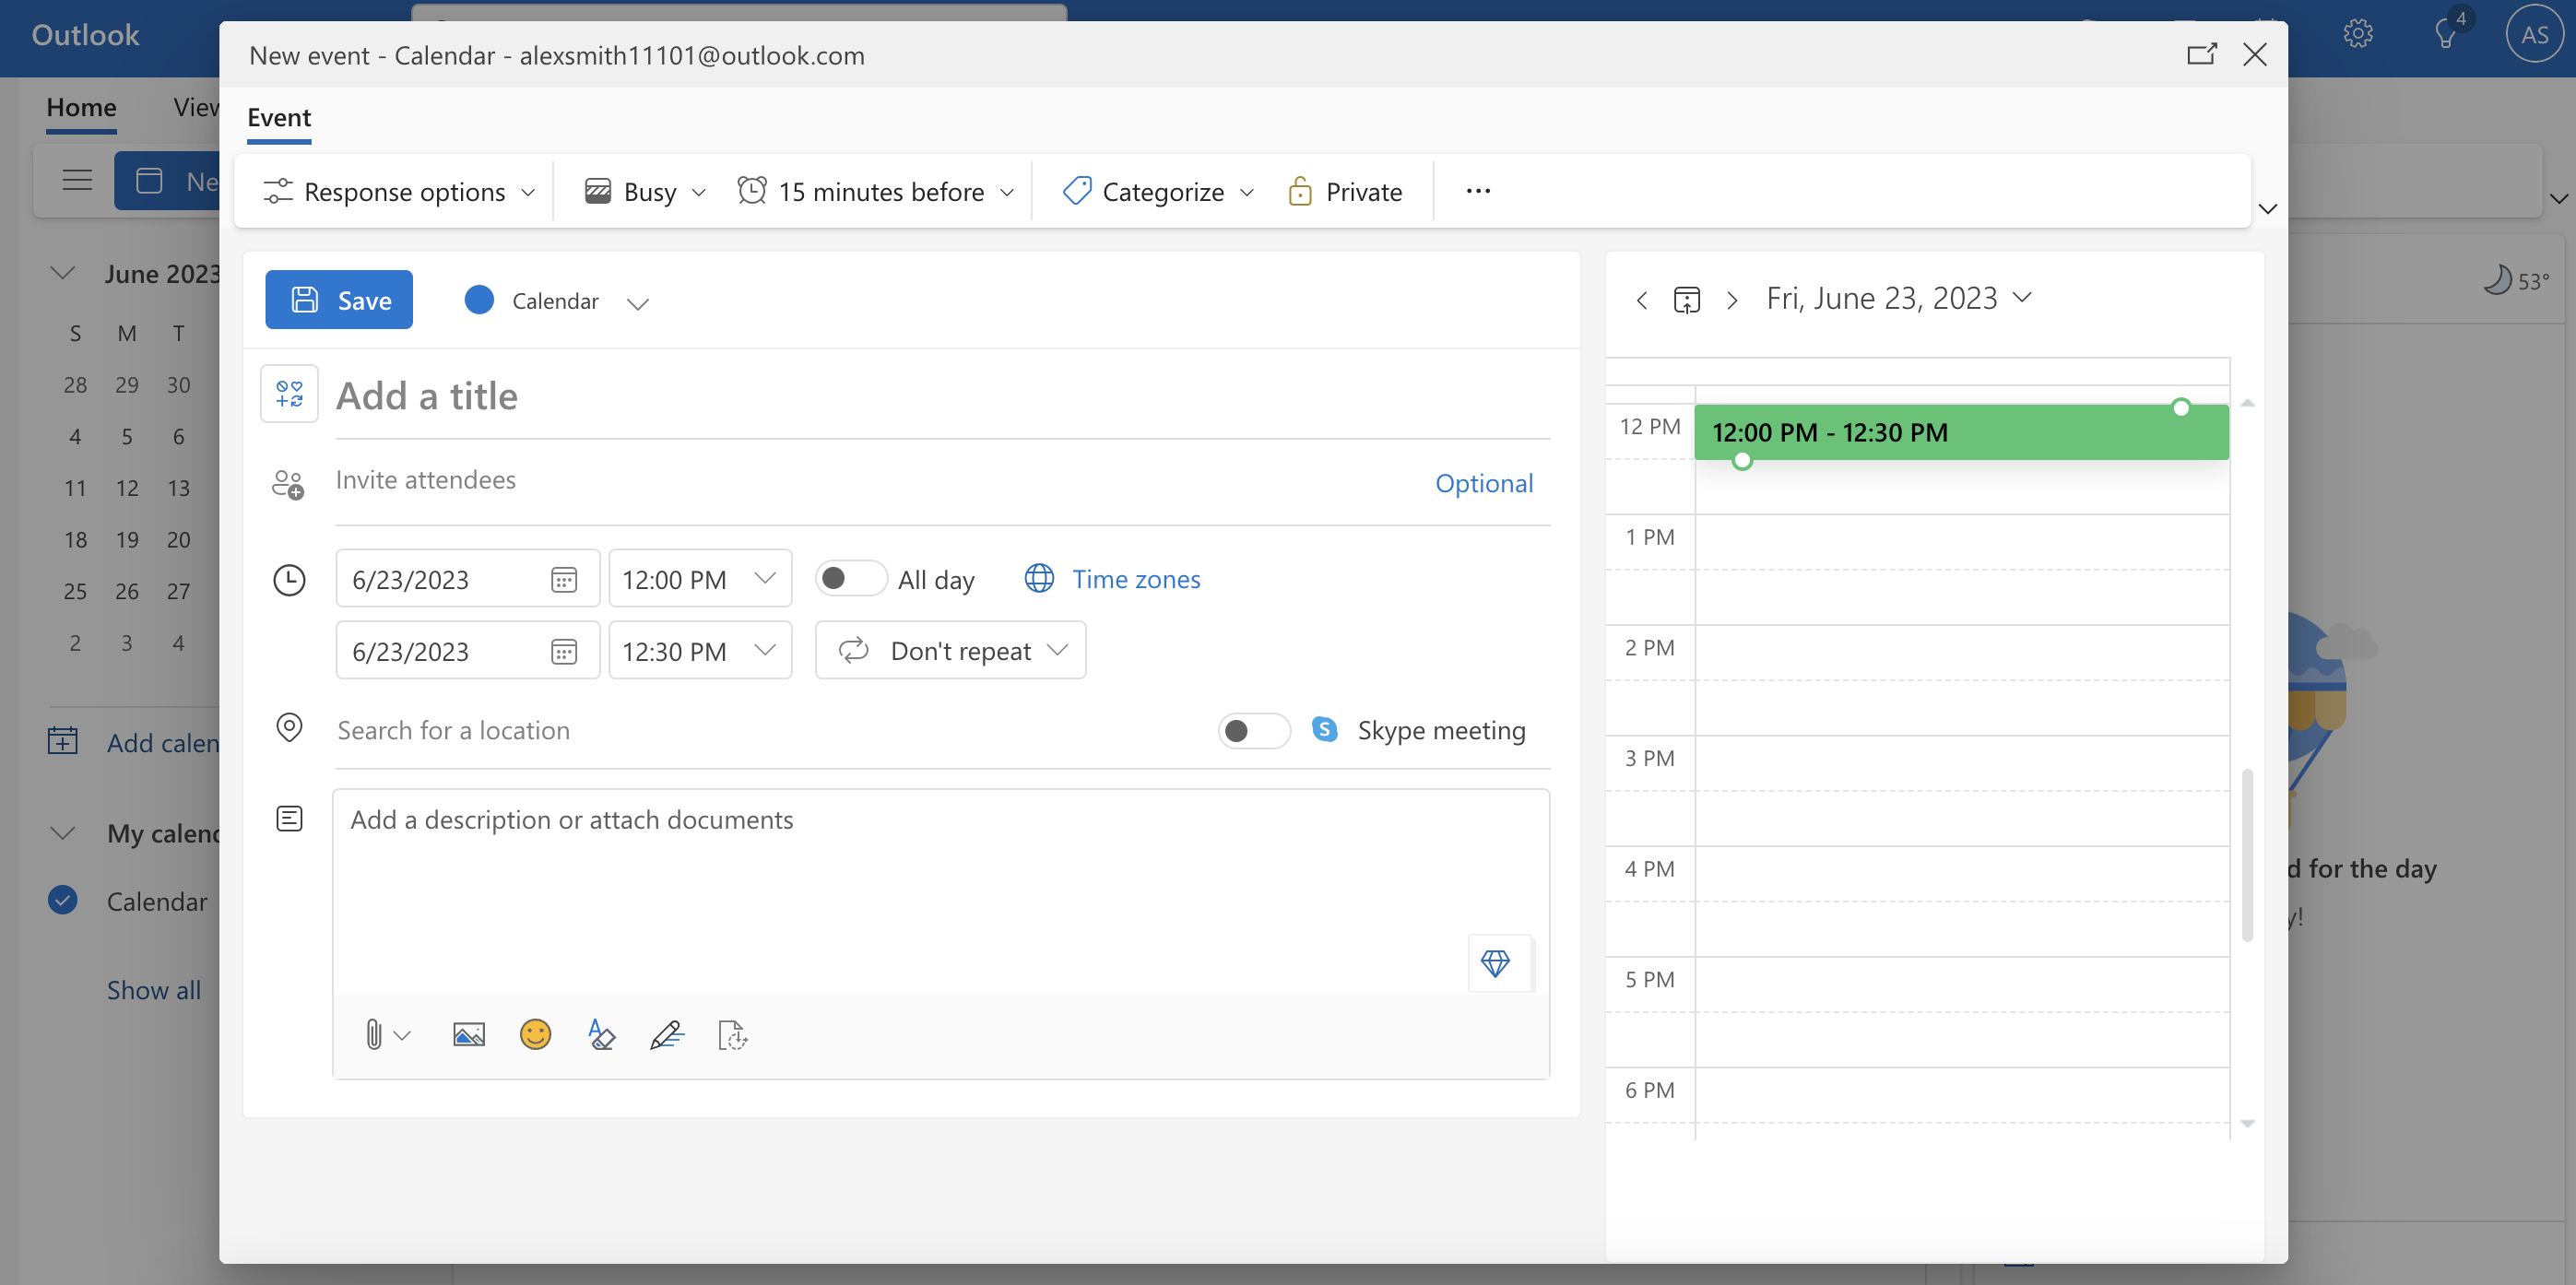
Task: Click the insert image icon
Action: coord(470,1033)
